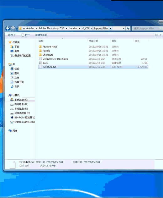The image size is (163, 198).
Task: Expand the address bar history dropdown
Action: pyautogui.click(x=124, y=28)
